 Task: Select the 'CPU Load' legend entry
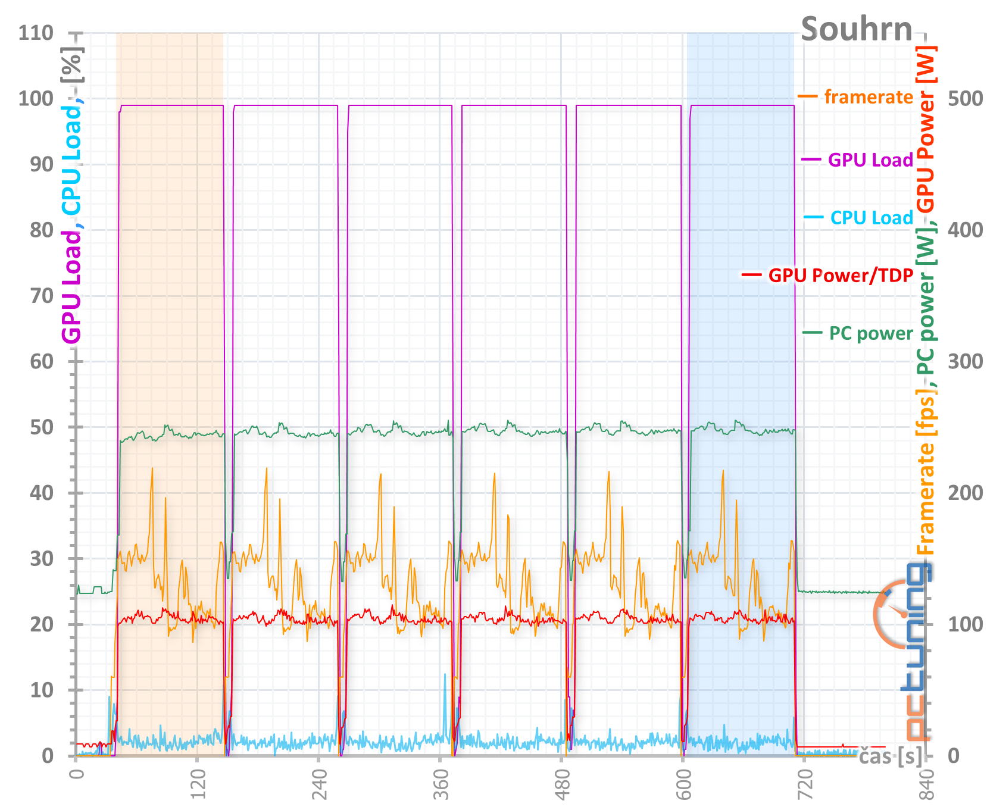pos(872,217)
